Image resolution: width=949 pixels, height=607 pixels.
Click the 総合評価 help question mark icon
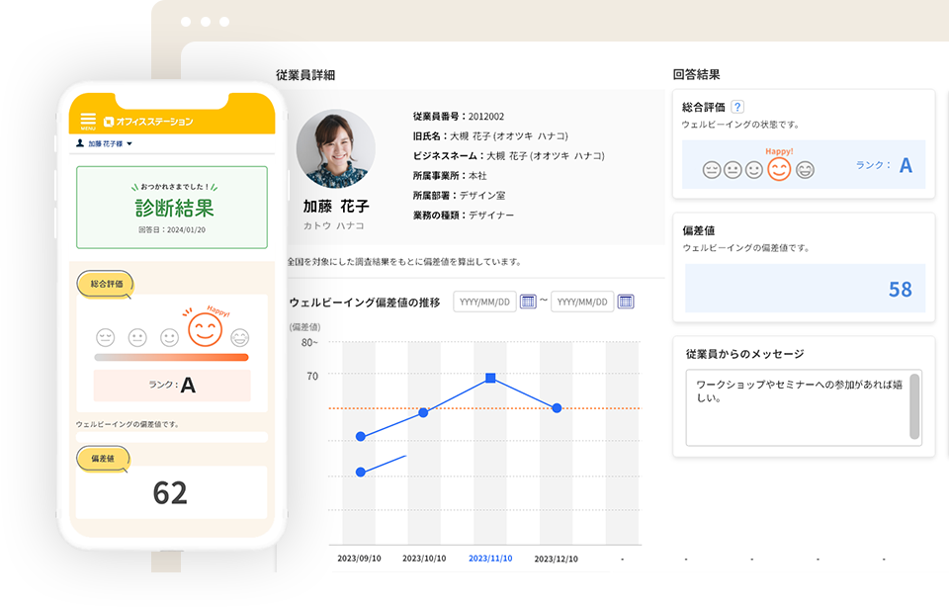(737, 107)
